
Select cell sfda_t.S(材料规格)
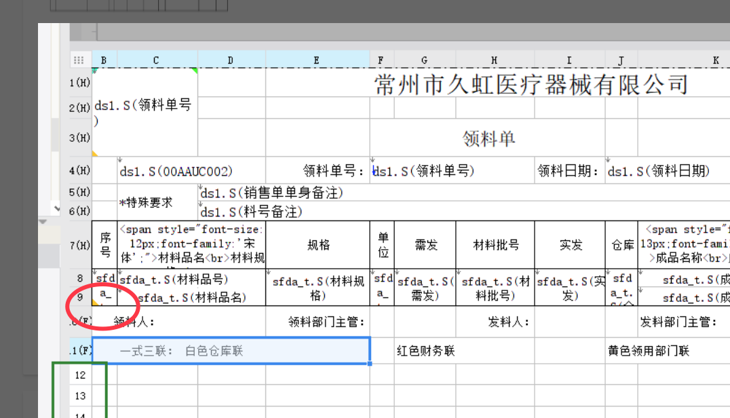pos(318,288)
